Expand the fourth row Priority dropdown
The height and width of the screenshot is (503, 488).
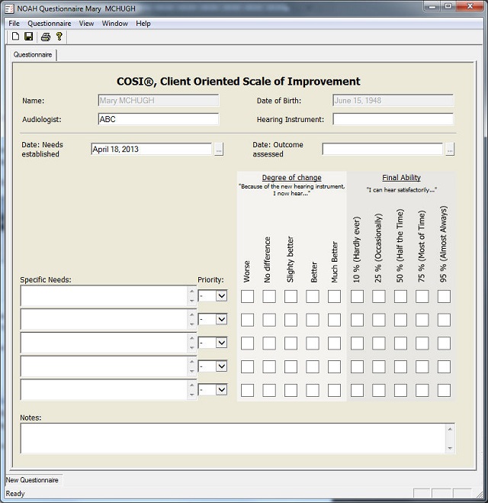click(x=221, y=366)
